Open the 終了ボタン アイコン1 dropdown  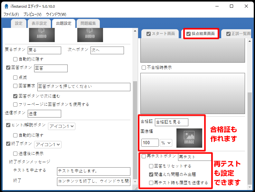pyautogui.click(x=48, y=144)
